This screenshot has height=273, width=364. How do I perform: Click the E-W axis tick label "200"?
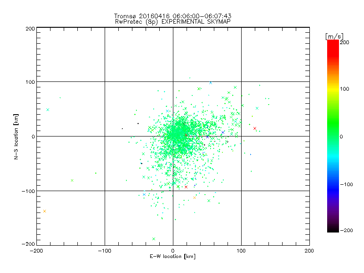(309, 251)
